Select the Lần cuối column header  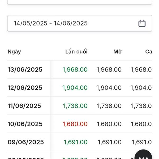click(76, 51)
